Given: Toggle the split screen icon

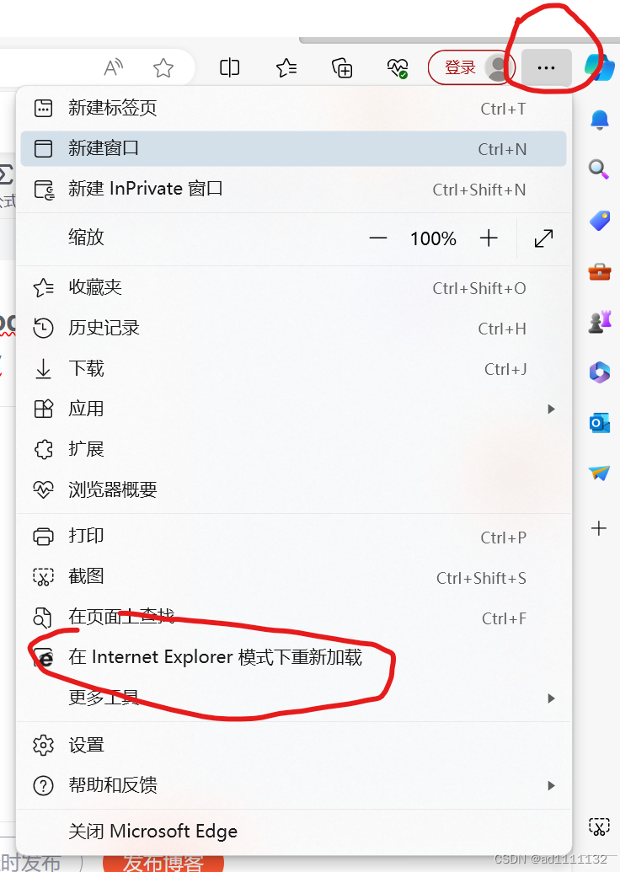Looking at the screenshot, I should pos(230,68).
